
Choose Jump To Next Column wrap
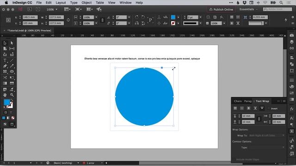point(262,108)
